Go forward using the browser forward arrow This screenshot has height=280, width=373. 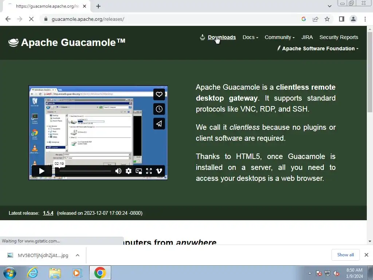tap(20, 19)
